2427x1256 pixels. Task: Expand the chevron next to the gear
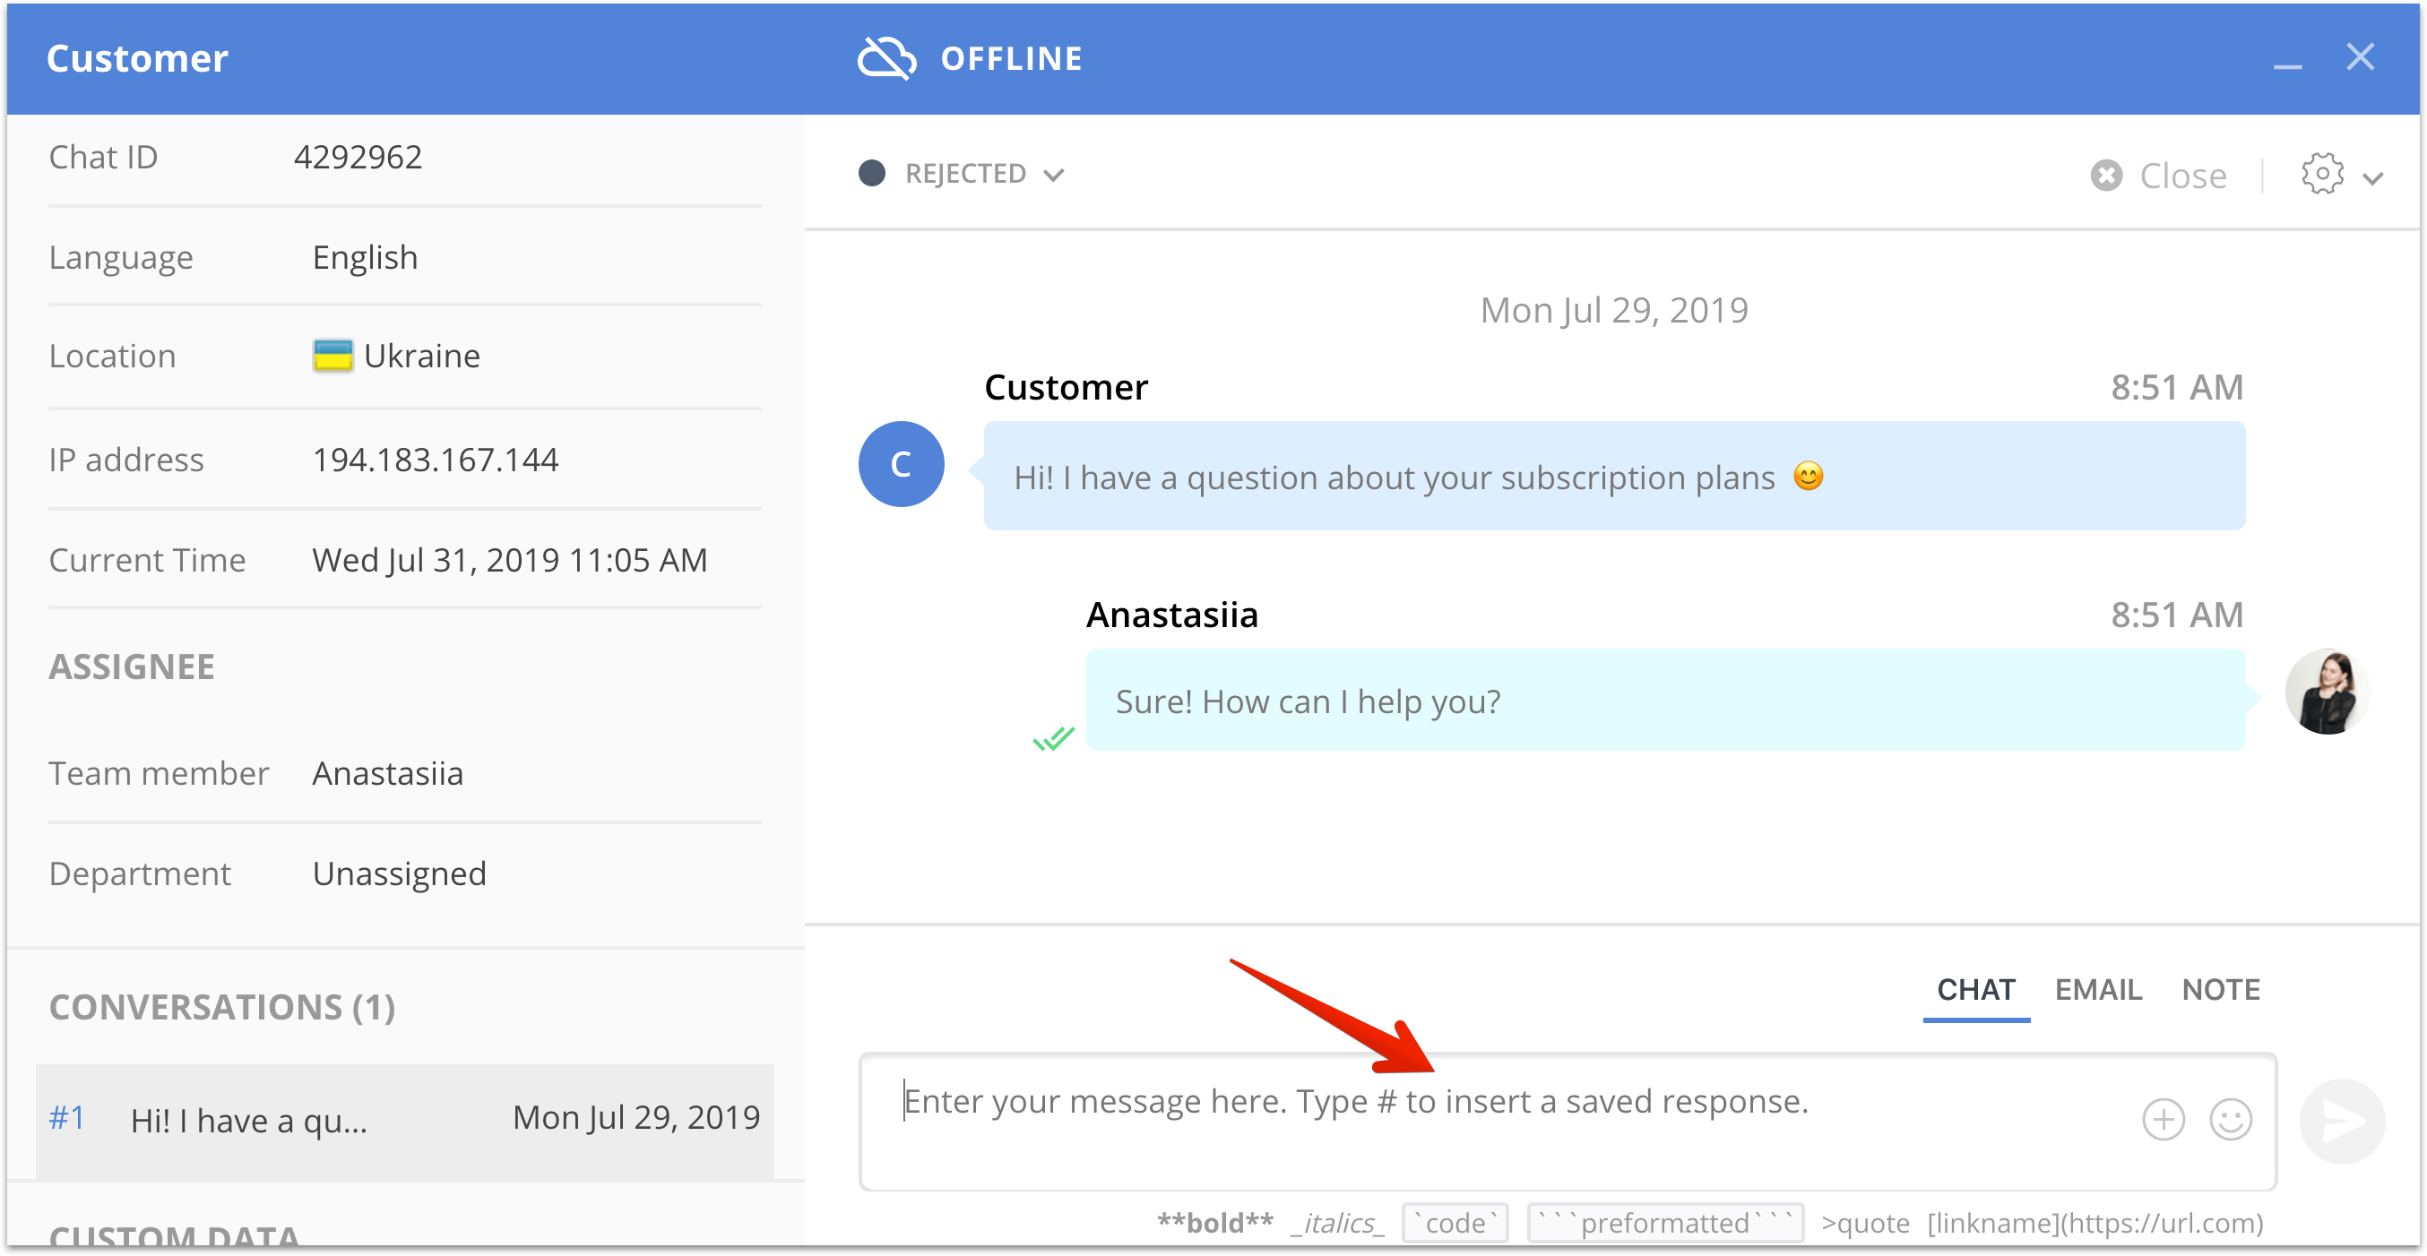click(x=2373, y=178)
